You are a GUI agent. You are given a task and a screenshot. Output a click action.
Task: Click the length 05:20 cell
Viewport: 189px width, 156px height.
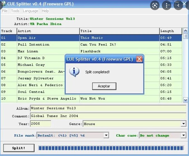point(171,85)
